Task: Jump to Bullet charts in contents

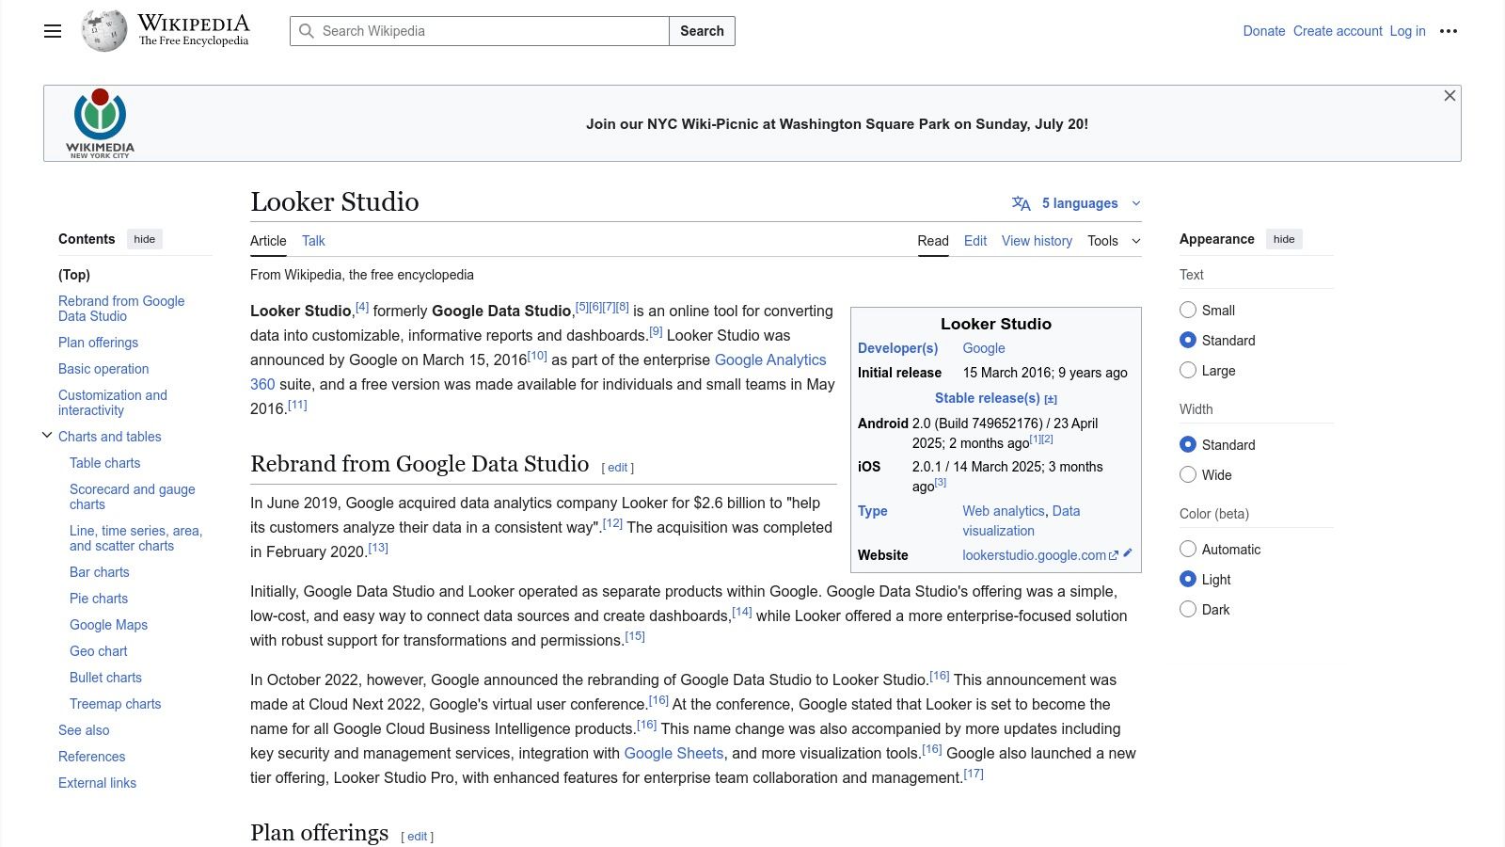Action: click(105, 678)
